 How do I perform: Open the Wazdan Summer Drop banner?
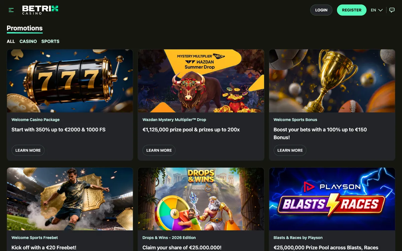click(201, 81)
